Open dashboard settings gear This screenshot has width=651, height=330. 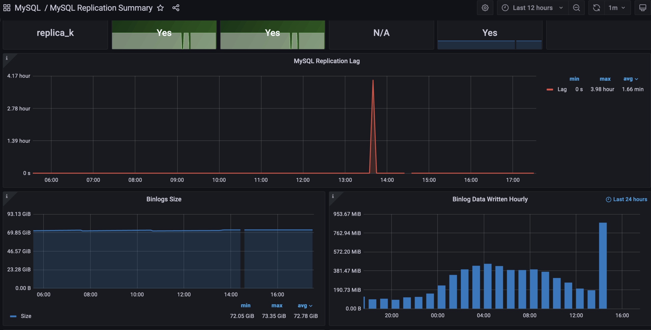485,8
